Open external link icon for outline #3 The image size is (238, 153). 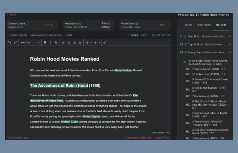point(185,52)
